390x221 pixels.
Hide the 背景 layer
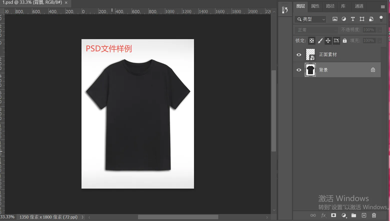[299, 70]
